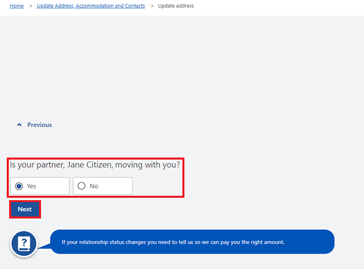The image size is (364, 269).
Task: Click the upward chevron beside Previous
Action: tap(20, 125)
